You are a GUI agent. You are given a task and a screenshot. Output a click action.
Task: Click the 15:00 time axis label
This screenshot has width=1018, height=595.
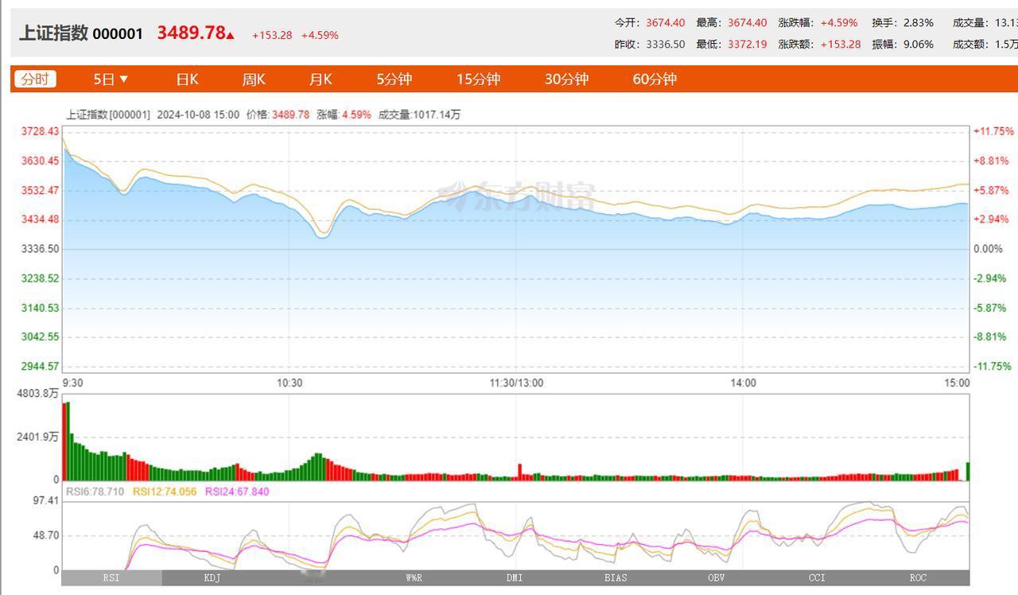[x=957, y=383]
